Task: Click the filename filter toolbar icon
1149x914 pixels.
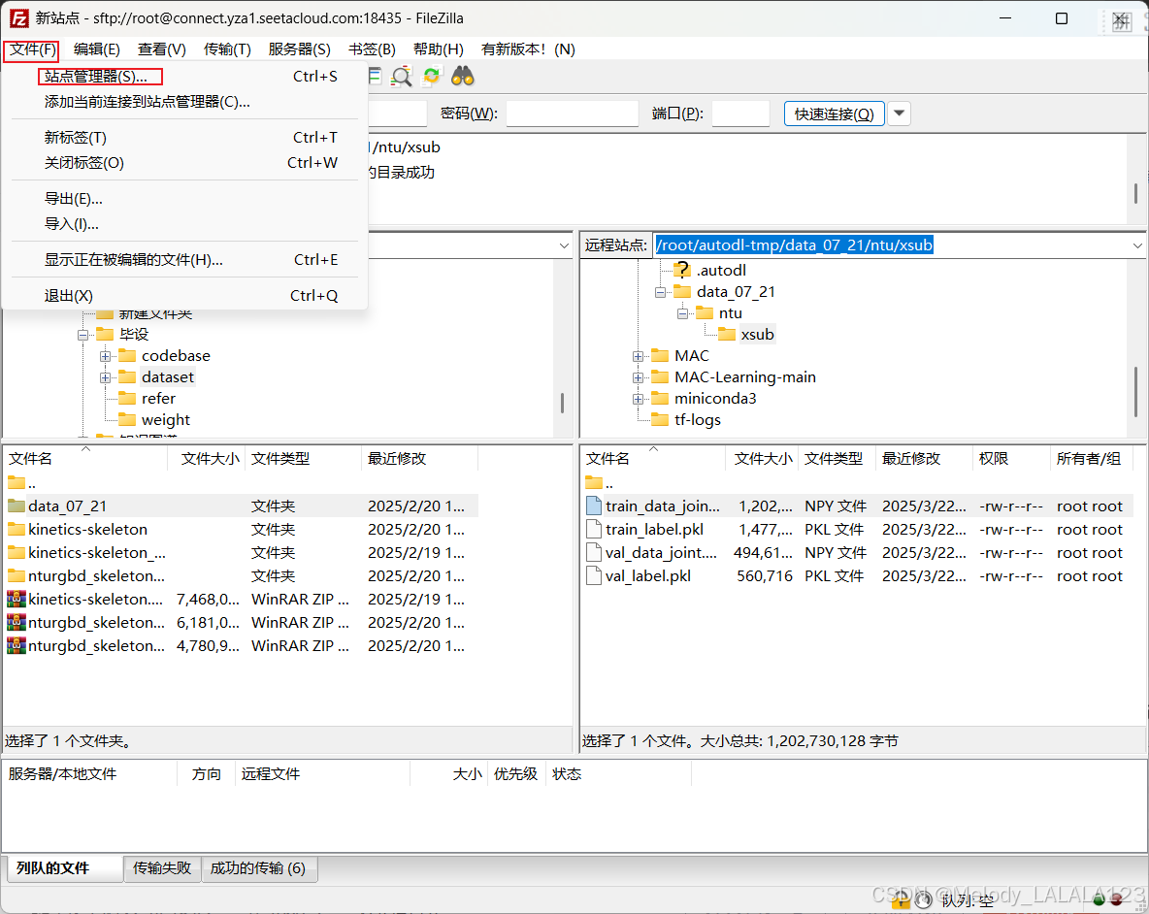Action: pyautogui.click(x=375, y=76)
